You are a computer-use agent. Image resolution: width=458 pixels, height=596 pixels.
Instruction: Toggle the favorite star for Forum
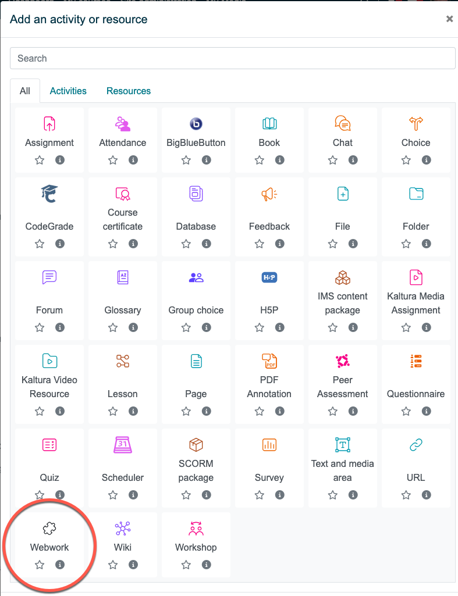(x=40, y=327)
